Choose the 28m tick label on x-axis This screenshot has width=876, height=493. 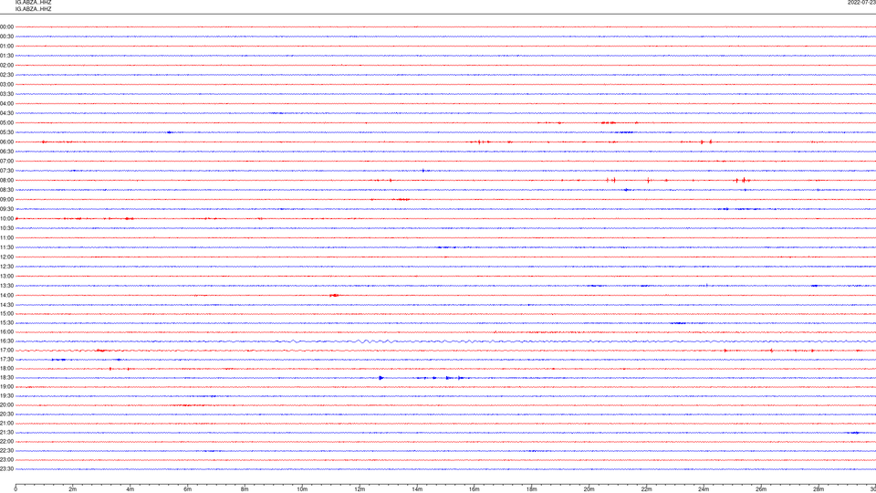click(819, 489)
